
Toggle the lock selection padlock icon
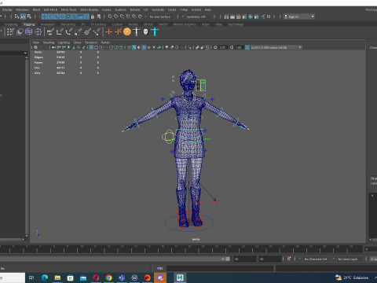[93, 17]
